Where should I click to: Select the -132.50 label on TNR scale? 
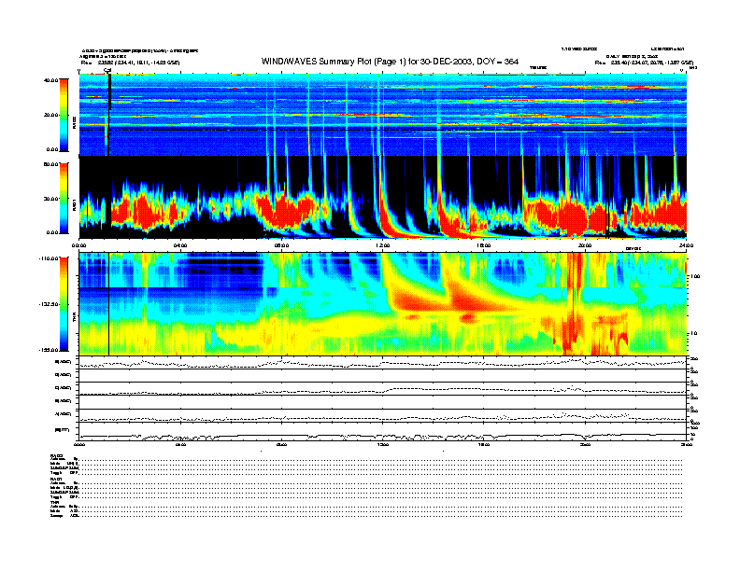click(x=49, y=304)
